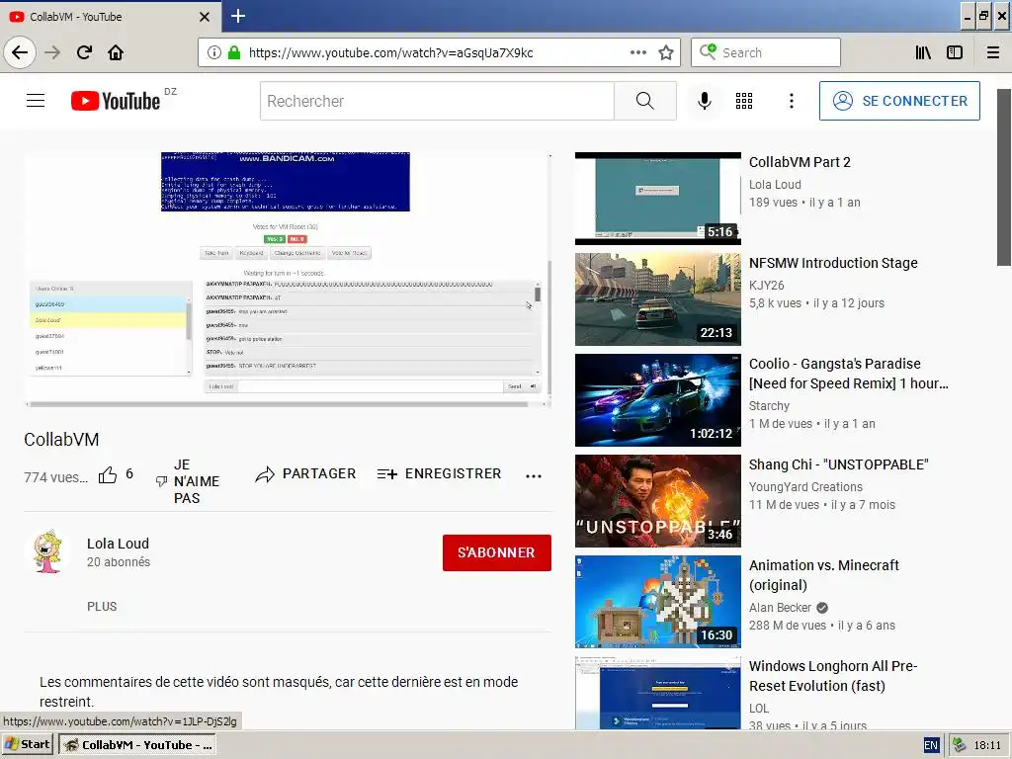Click Alan Becker channel name
This screenshot has height=759, width=1012.
(780, 608)
